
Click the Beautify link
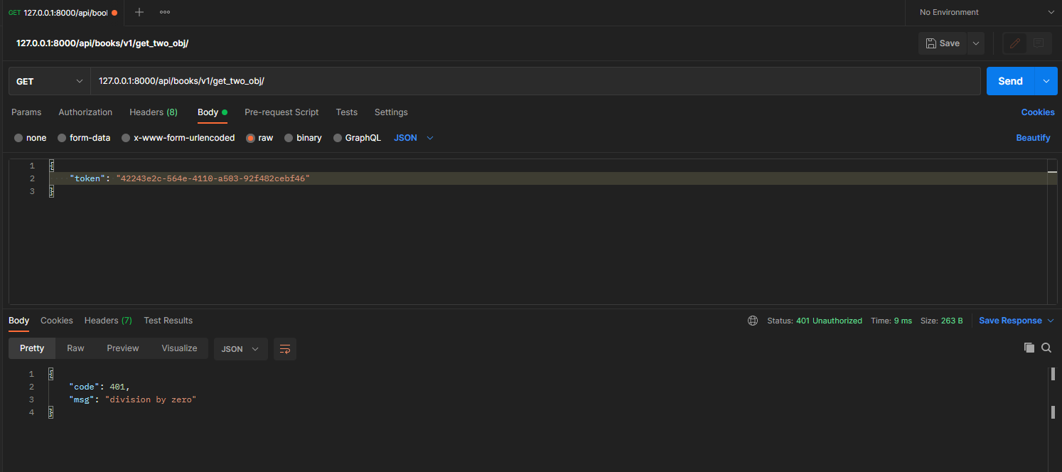pyautogui.click(x=1033, y=138)
